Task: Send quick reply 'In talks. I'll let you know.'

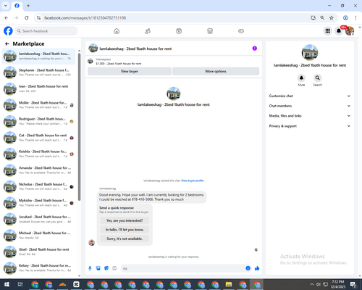Action: (x=125, y=230)
